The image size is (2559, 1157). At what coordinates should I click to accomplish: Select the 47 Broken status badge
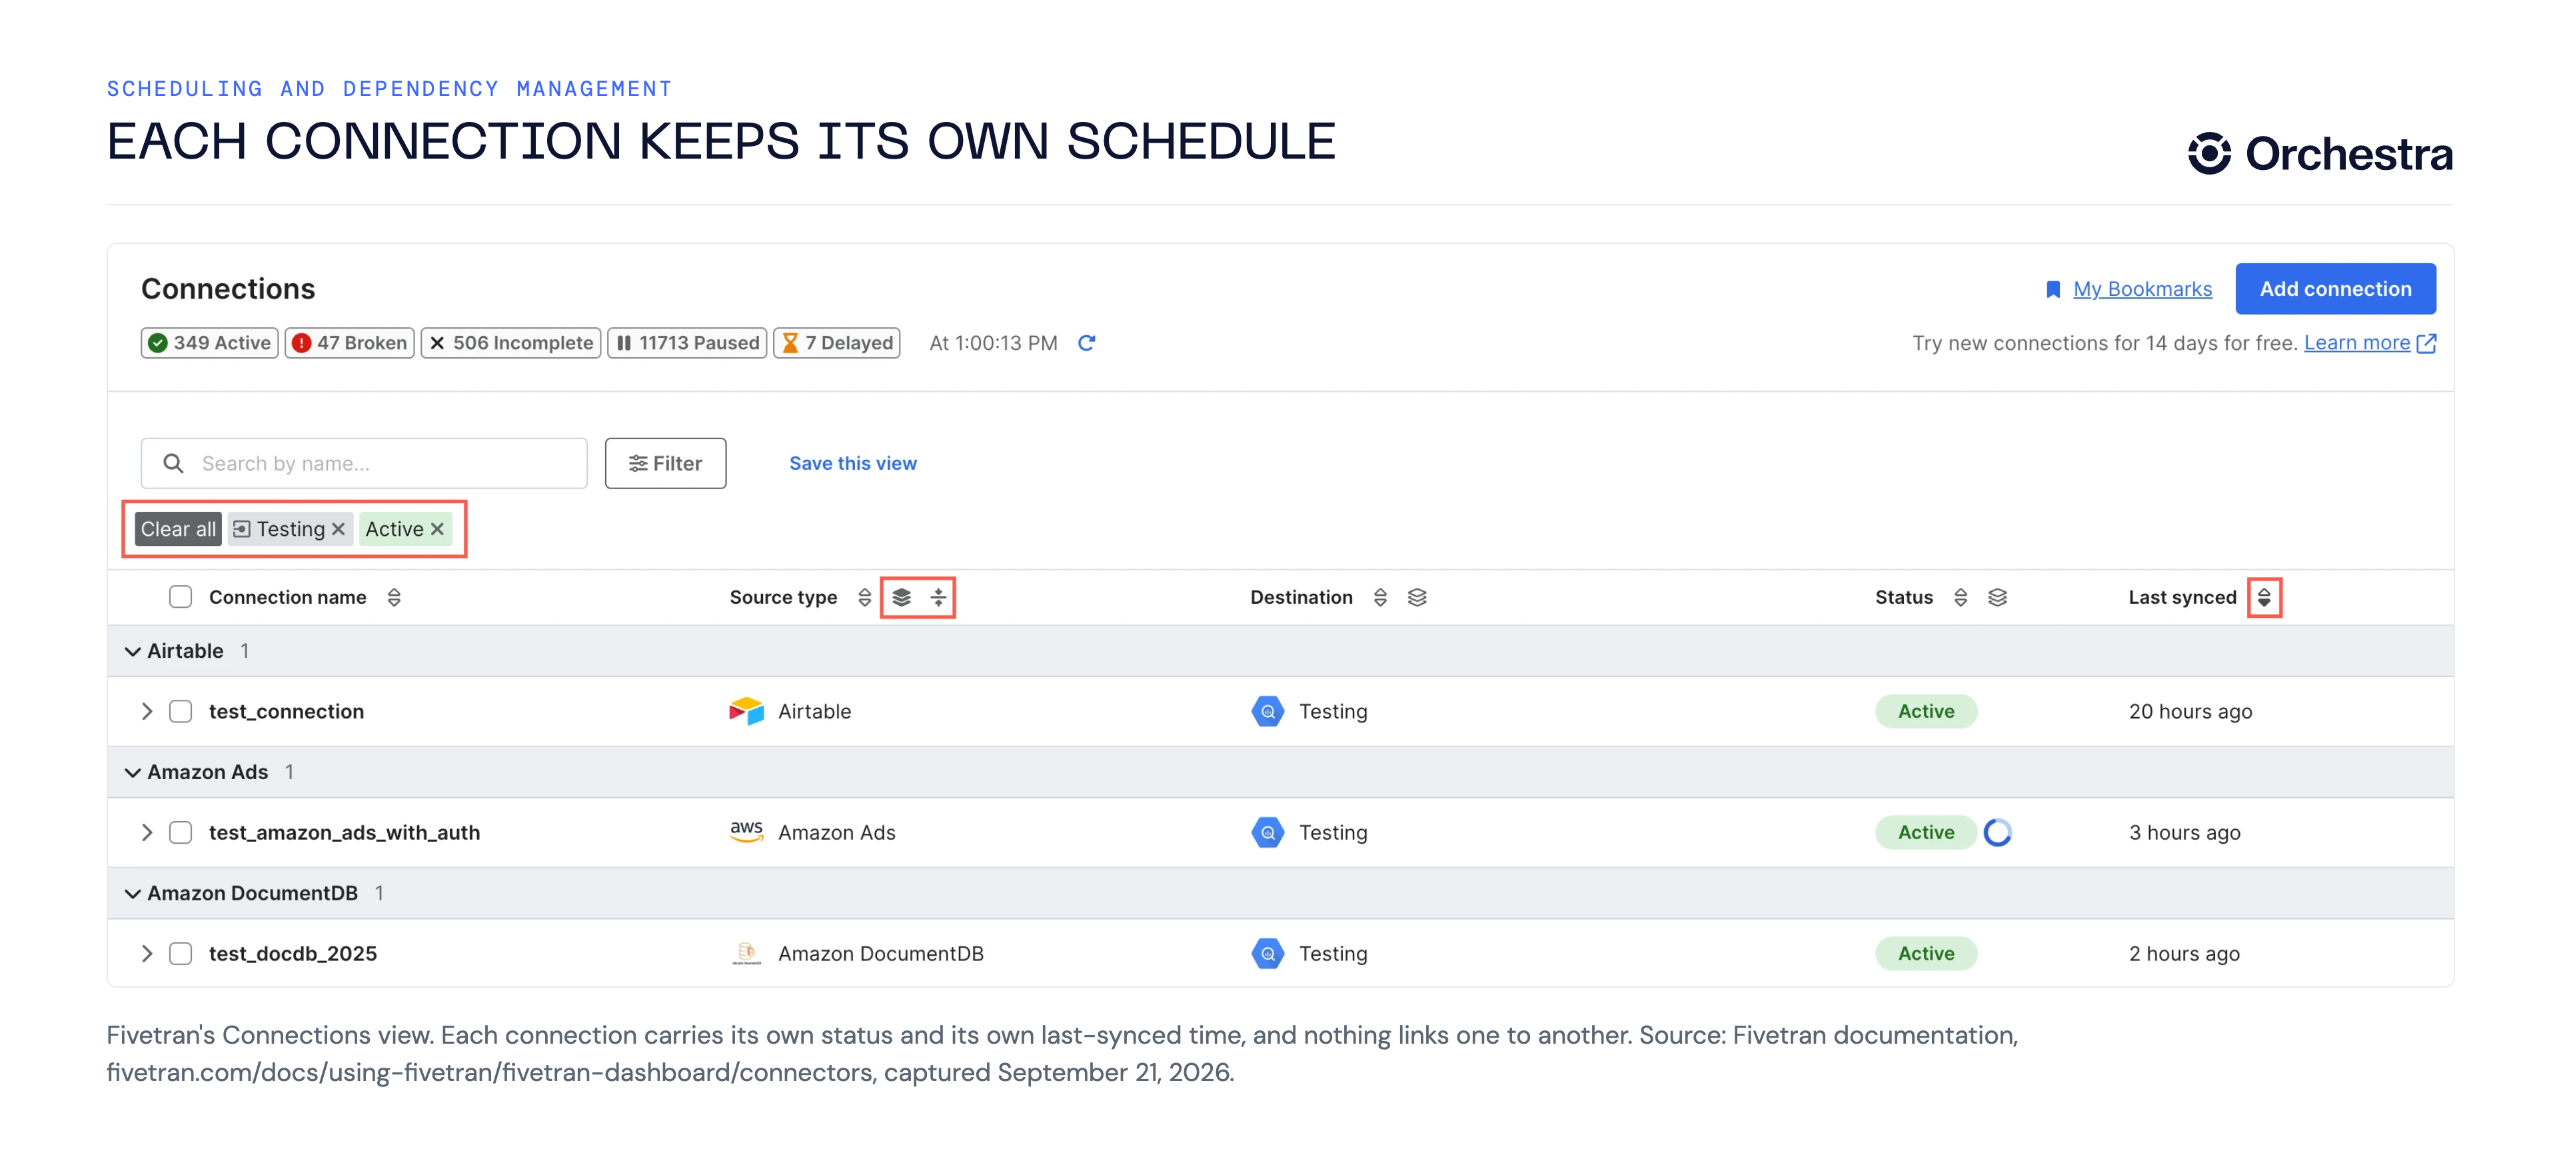tap(350, 343)
